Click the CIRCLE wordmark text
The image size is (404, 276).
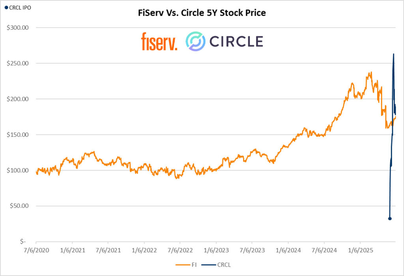(236, 42)
